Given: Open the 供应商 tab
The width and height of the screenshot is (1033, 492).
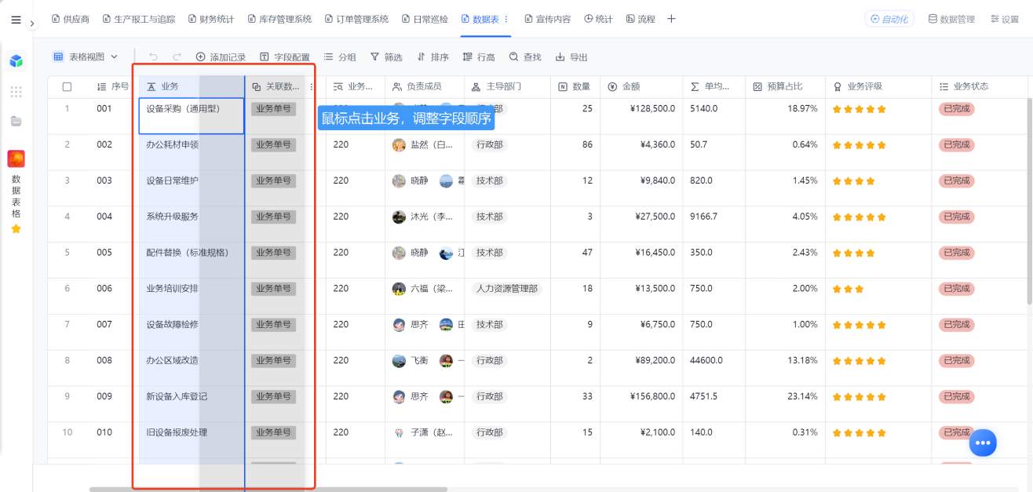Looking at the screenshot, I should pos(71,19).
